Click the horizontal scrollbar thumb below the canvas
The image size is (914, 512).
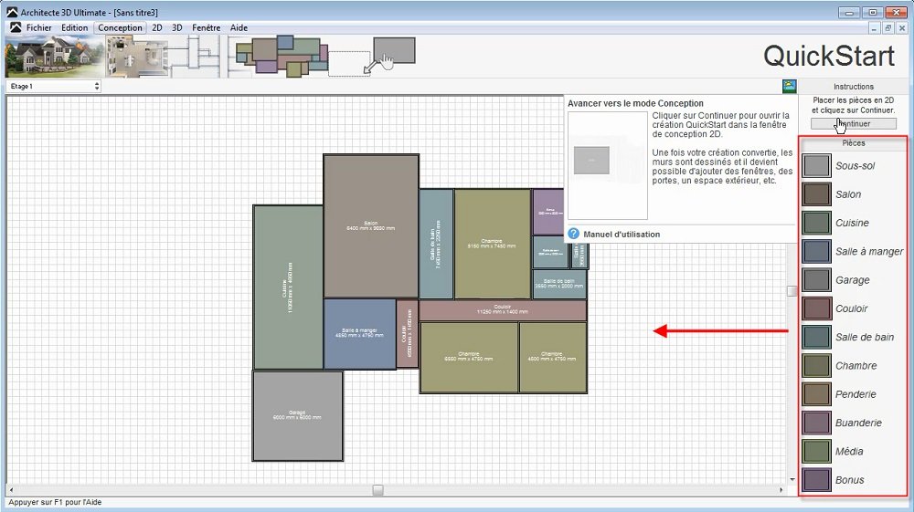click(x=377, y=490)
